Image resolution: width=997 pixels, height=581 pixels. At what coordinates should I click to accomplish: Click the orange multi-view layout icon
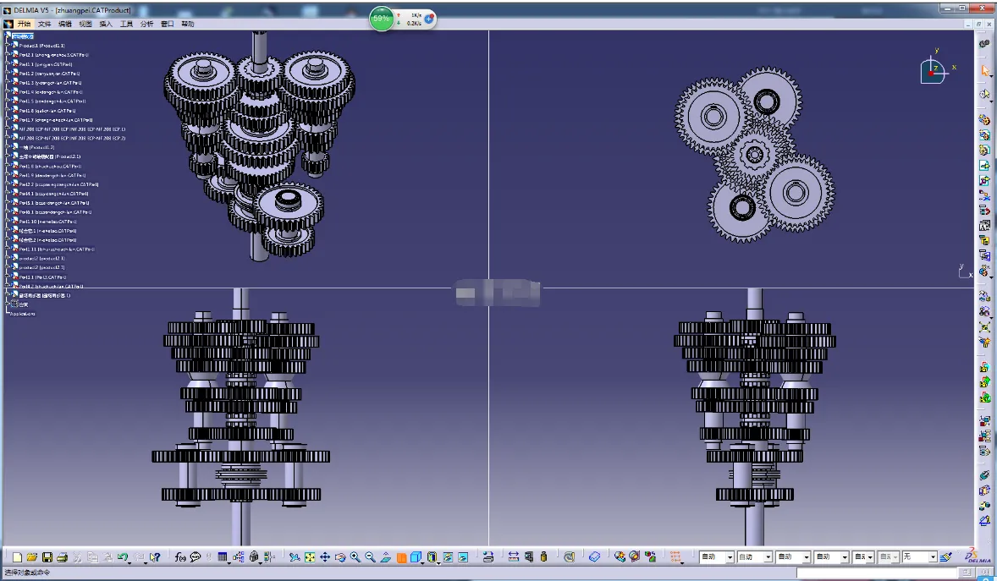[401, 557]
